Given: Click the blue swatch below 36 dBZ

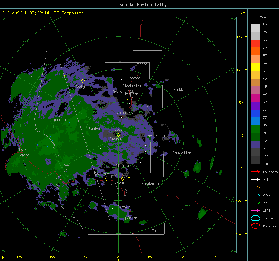Looking at the screenshot, I should click(255, 114).
